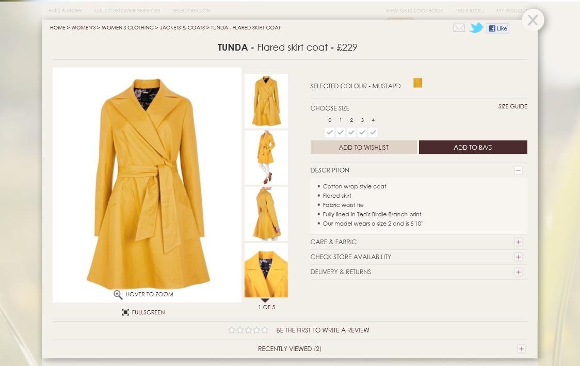Screen dimensions: 580x366
Task: Click the magnifier zoom icon below the coat
Action: click(119, 294)
